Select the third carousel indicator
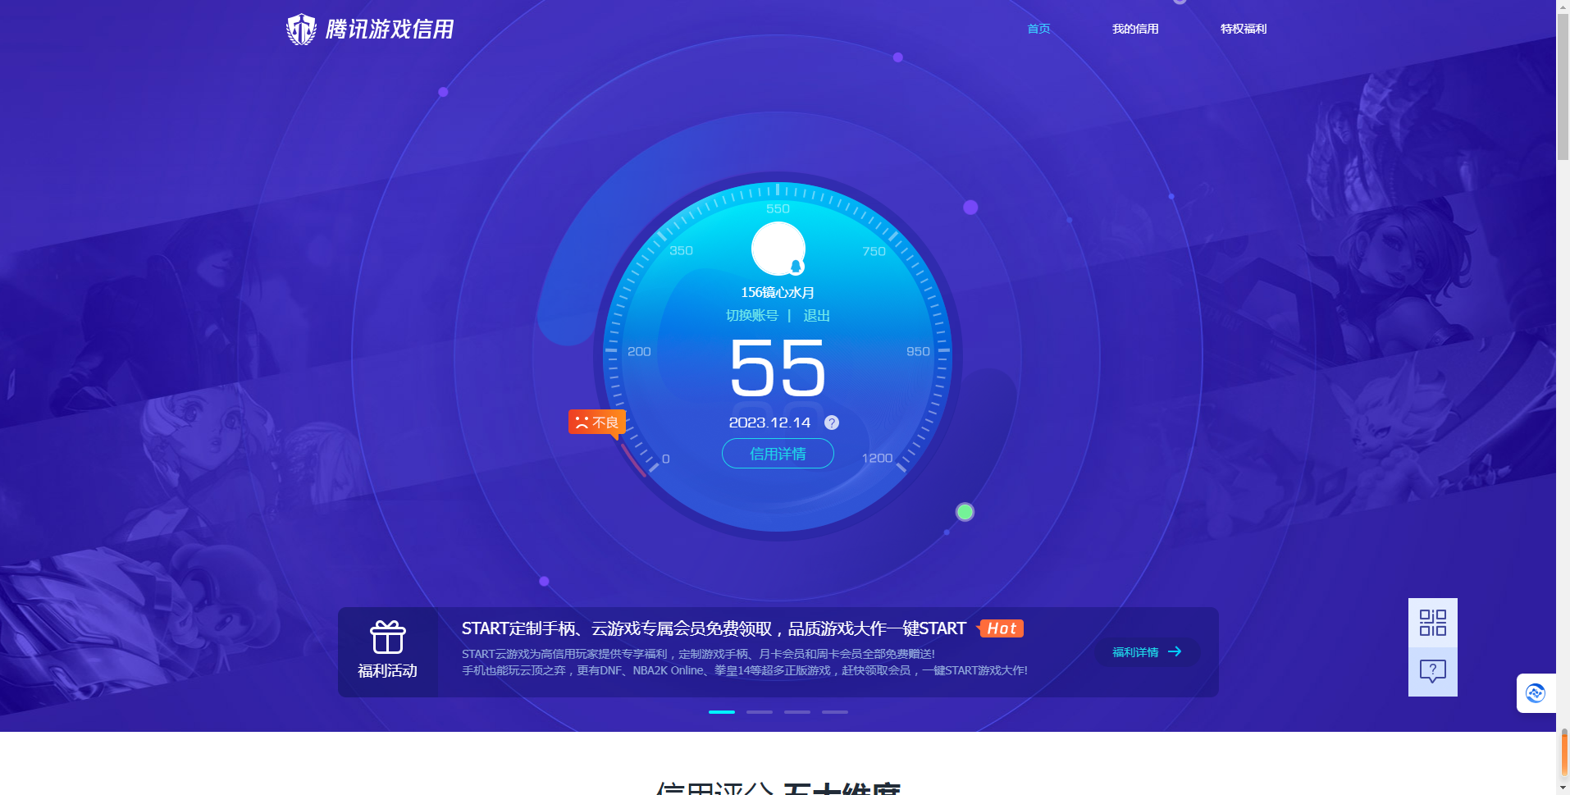This screenshot has height=795, width=1570. (x=797, y=712)
